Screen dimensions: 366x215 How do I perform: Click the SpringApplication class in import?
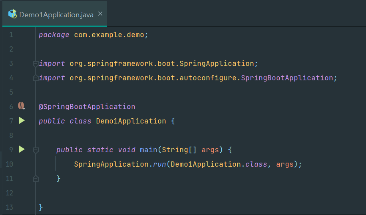click(x=217, y=64)
